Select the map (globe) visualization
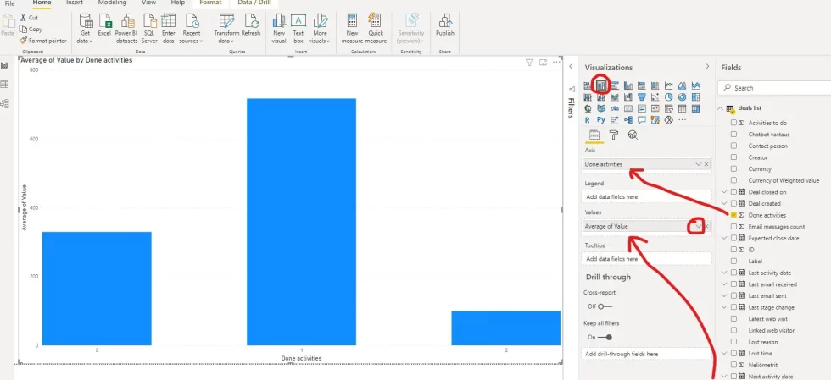The height and width of the screenshot is (380, 831). 587,108
